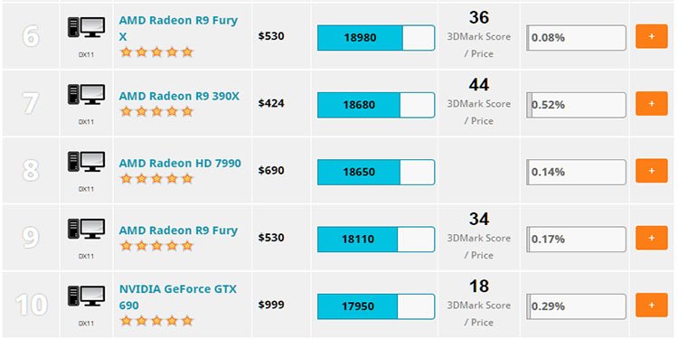Click the star rating under Radeon R9 390X
This screenshot has height=339, width=678.
[156, 111]
